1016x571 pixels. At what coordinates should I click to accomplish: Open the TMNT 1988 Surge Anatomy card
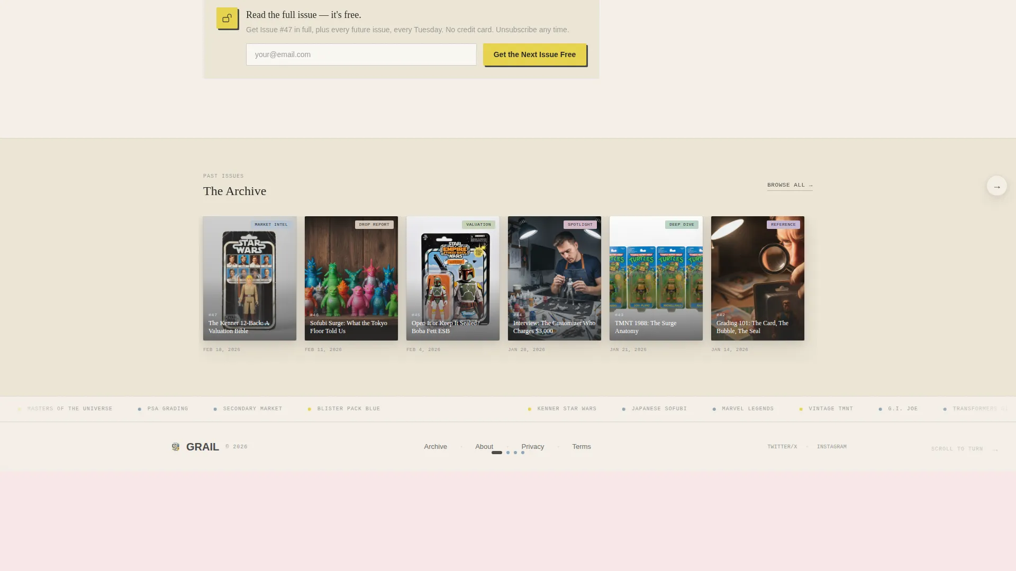(x=656, y=278)
